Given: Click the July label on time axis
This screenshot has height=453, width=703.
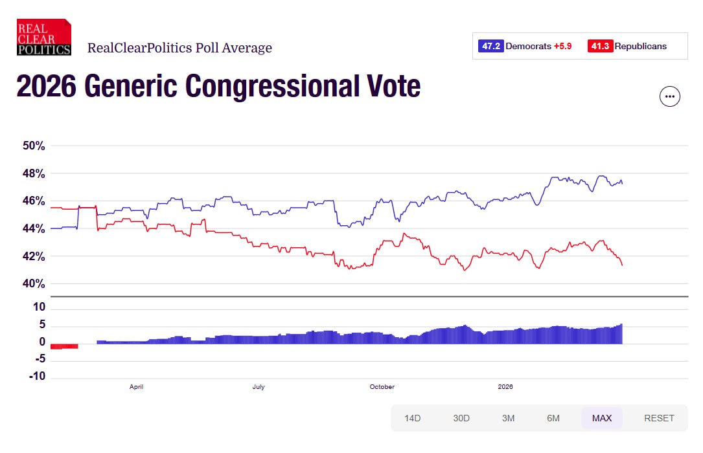Looking at the screenshot, I should [x=258, y=387].
